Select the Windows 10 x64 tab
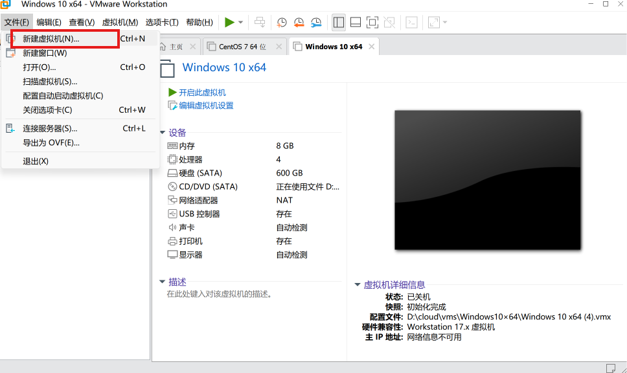The width and height of the screenshot is (627, 373). click(x=334, y=47)
